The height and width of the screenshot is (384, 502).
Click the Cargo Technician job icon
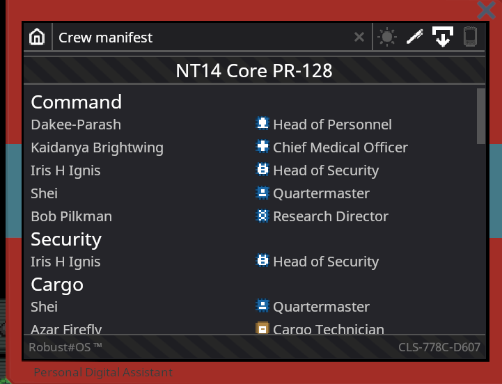262,328
